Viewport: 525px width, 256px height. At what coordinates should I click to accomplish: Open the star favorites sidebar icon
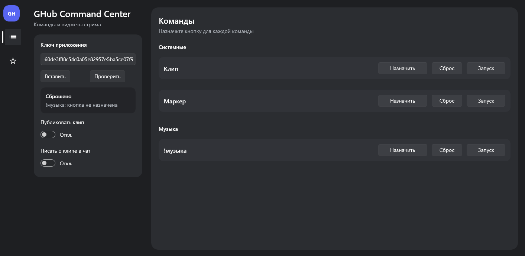(13, 61)
